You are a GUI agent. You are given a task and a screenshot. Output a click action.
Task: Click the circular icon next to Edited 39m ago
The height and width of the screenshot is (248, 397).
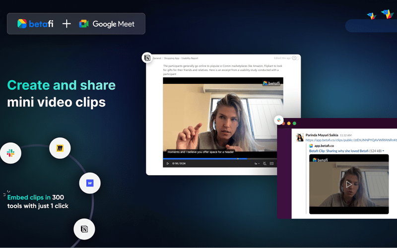294,58
